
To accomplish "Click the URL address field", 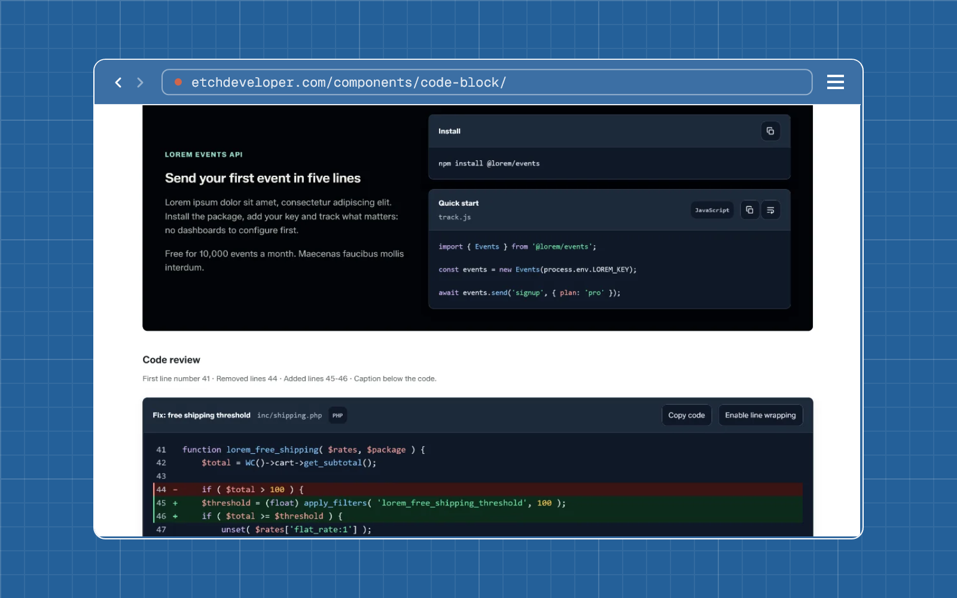I will tap(487, 82).
